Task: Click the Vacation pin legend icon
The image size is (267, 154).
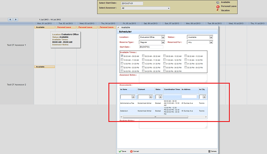Action: (x=217, y=10)
